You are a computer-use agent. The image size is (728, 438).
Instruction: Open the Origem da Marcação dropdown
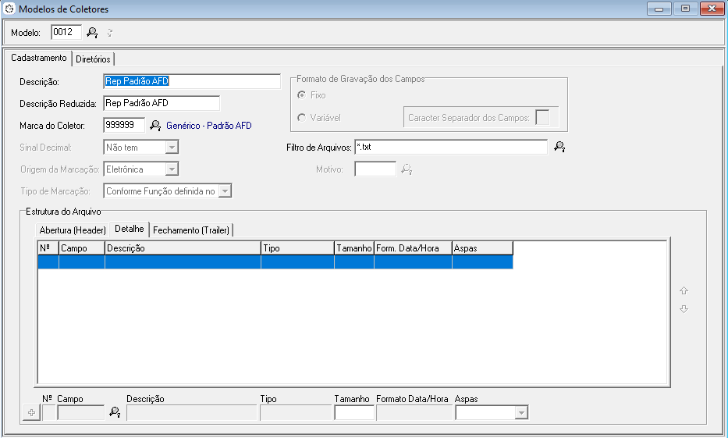(172, 169)
